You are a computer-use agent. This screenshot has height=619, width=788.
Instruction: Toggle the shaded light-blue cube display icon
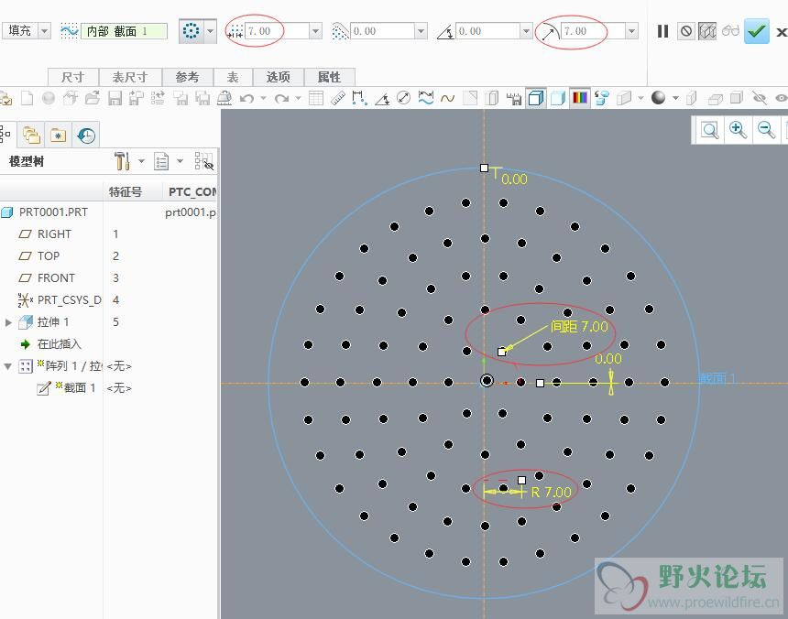[x=558, y=98]
